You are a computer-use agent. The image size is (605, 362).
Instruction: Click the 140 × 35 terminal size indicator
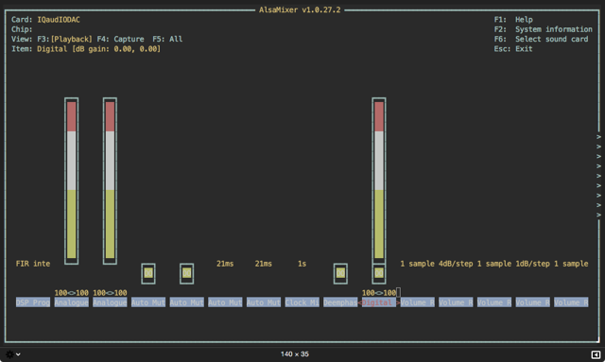(x=295, y=353)
